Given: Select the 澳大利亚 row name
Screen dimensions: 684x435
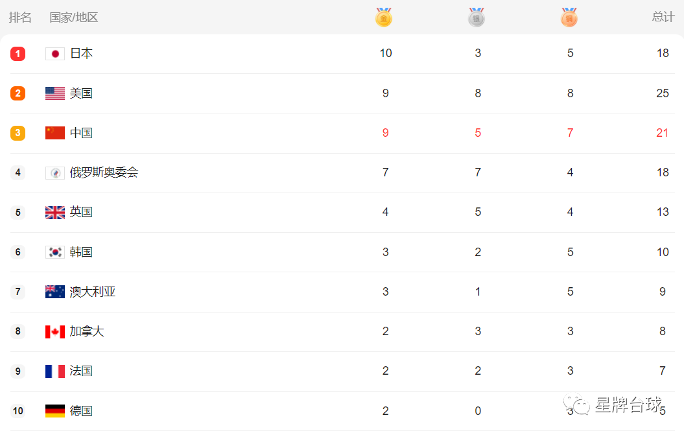Looking at the screenshot, I should pos(93,292).
